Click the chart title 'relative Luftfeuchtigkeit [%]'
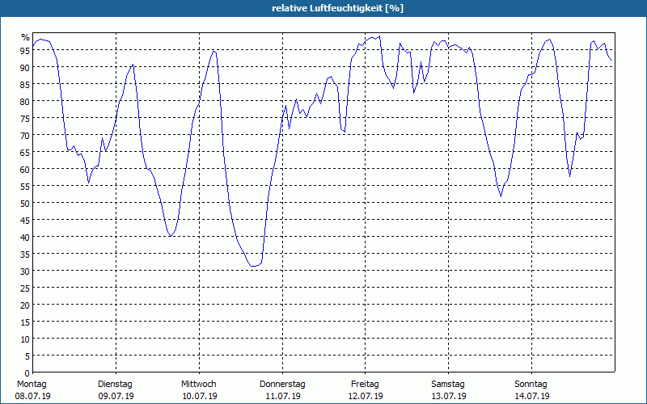This screenshot has width=647, height=404. point(337,8)
